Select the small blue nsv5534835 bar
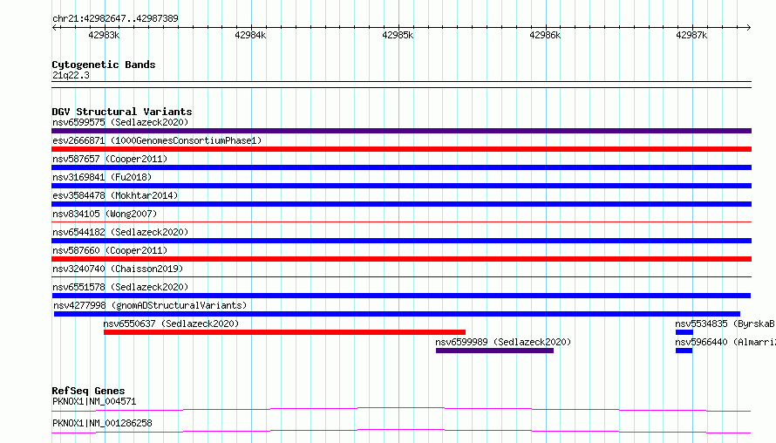The width and height of the screenshot is (776, 443). (684, 332)
